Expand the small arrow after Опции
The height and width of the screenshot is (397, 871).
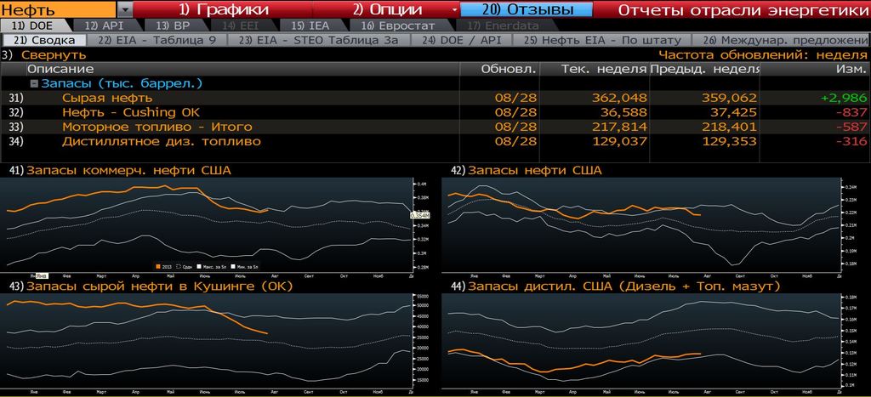click(454, 10)
